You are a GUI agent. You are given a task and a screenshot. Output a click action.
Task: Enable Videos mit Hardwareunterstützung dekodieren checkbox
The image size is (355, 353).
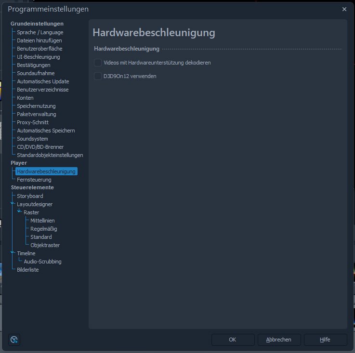98,63
